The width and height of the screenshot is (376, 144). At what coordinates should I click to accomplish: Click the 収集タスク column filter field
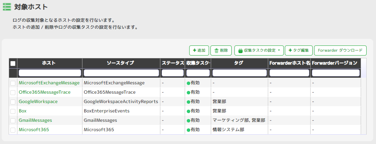(x=198, y=73)
